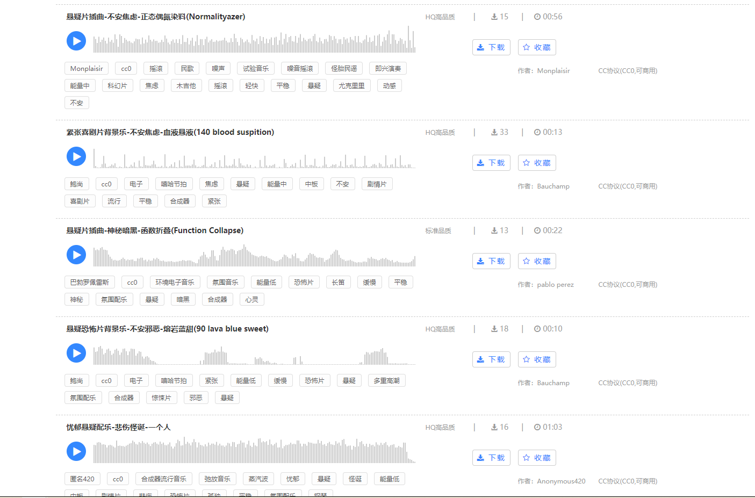Screen dimensions: 755x498
Task: Select the 环境电子音乐 tag
Action: (175, 282)
